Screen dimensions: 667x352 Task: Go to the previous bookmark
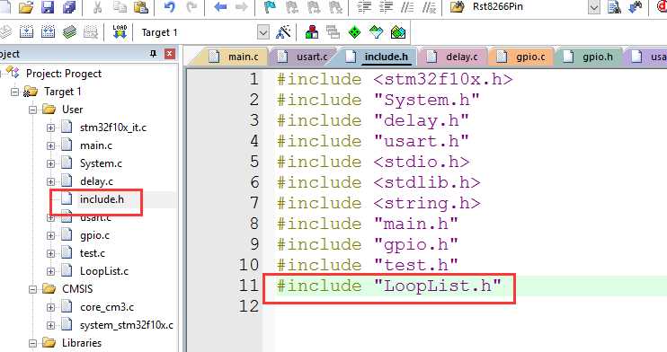(292, 7)
